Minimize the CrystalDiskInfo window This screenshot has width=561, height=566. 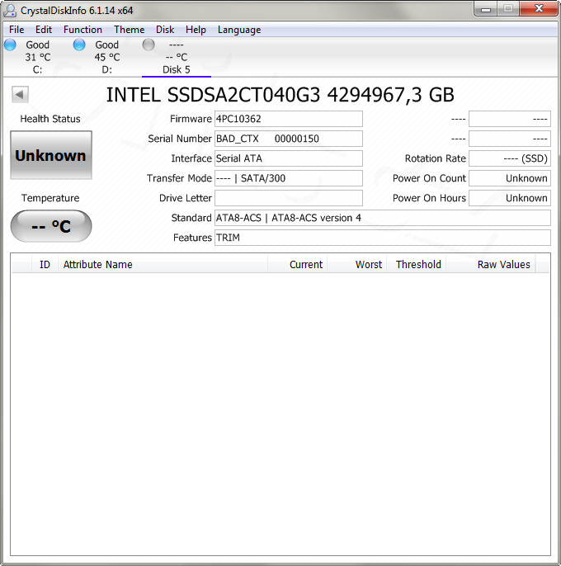coord(486,9)
